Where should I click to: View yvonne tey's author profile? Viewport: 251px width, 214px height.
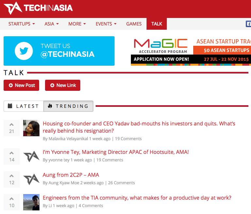pyautogui.click(x=59, y=160)
